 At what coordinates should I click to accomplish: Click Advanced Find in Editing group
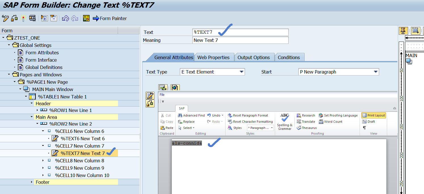click(x=191, y=115)
